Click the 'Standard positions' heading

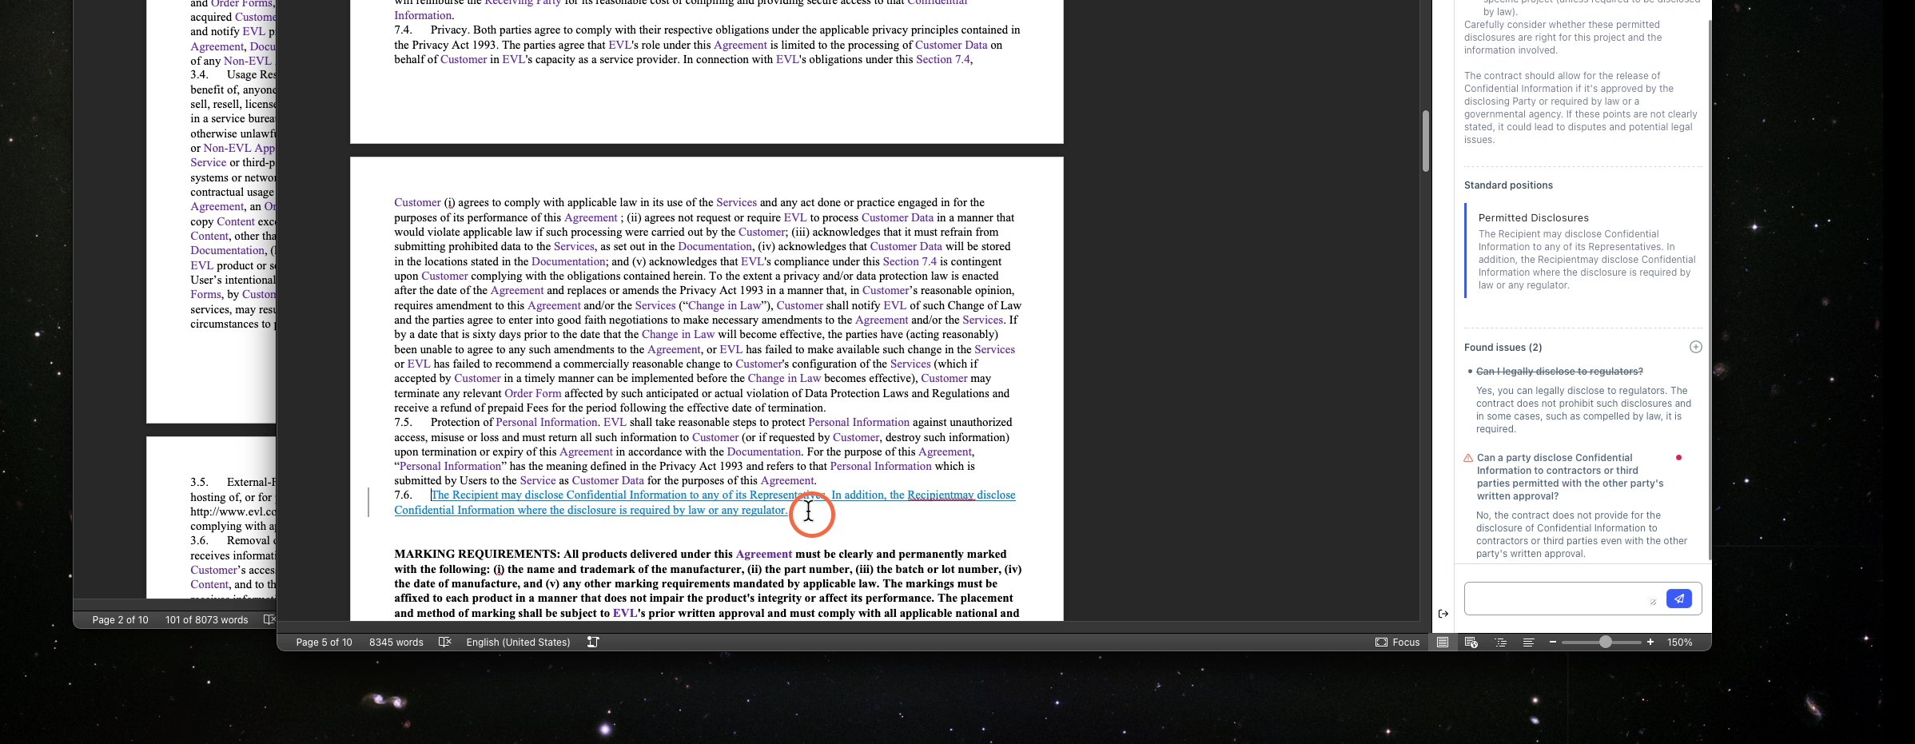(1508, 185)
